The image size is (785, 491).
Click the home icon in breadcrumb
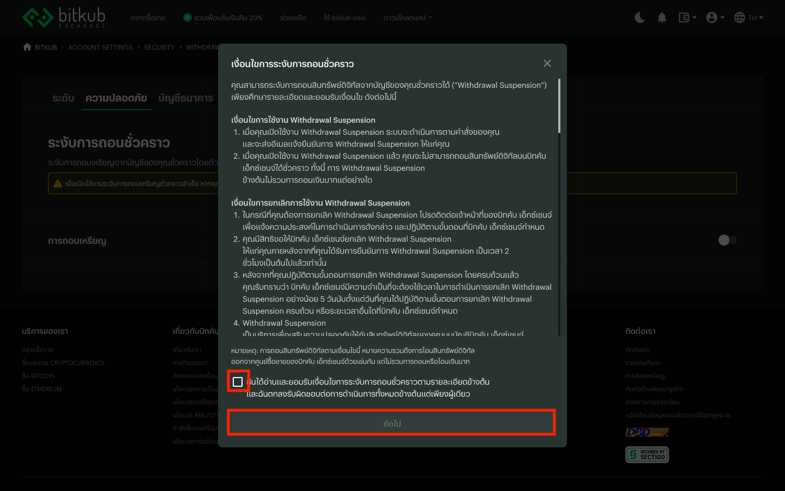click(27, 47)
